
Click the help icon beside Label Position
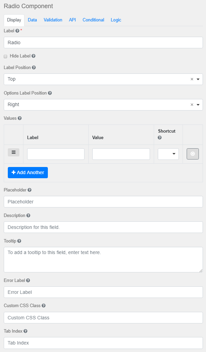[34, 68]
